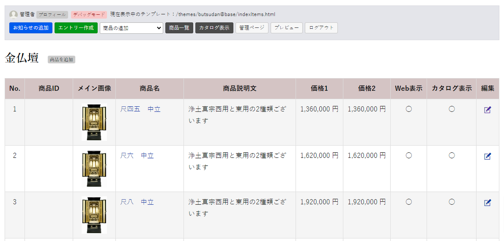504x241 pixels.
Task: Expand the 商品の追加 dropdown
Action: [131, 28]
